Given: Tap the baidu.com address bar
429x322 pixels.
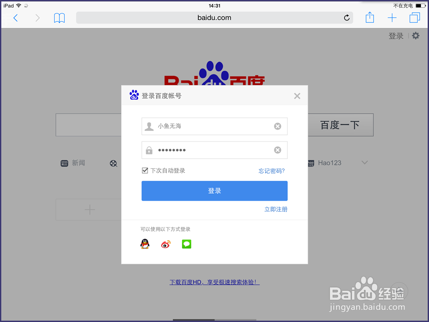Looking at the screenshot, I should [214, 18].
